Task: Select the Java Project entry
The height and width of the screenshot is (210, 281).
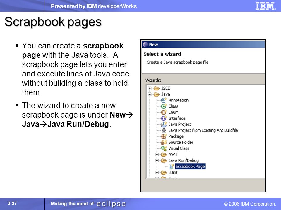Action: click(180, 124)
